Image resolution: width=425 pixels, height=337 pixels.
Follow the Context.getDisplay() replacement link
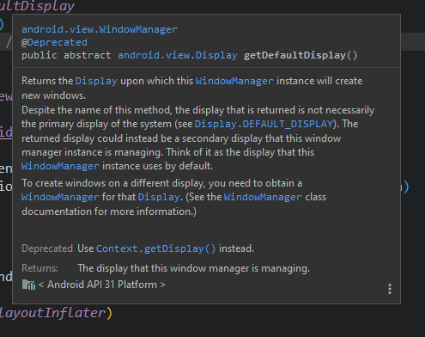pyautogui.click(x=155, y=248)
